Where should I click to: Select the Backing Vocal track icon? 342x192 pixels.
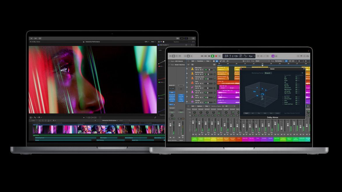click(192, 73)
